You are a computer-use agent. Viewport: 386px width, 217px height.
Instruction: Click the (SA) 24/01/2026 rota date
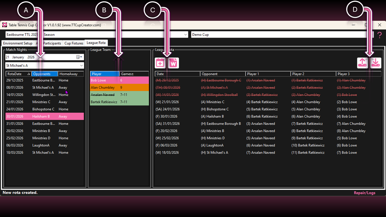168,109
